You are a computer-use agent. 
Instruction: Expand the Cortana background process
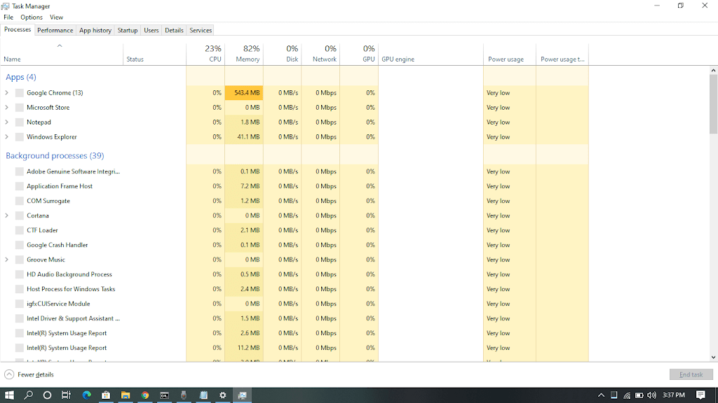7,215
